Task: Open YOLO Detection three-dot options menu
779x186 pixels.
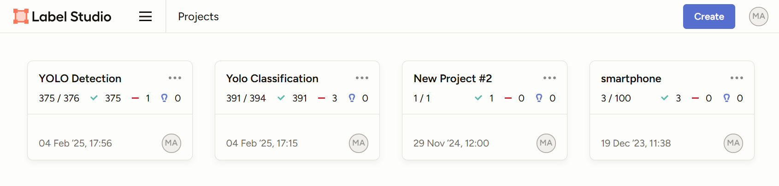Action: click(x=175, y=78)
